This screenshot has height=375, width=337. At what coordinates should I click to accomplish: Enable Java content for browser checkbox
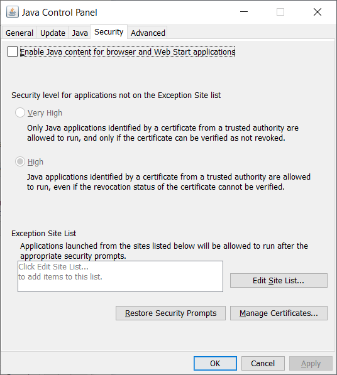click(x=13, y=52)
